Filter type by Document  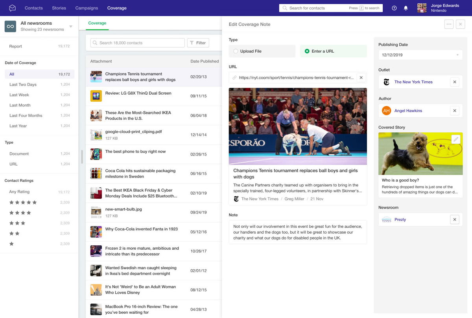39,154
